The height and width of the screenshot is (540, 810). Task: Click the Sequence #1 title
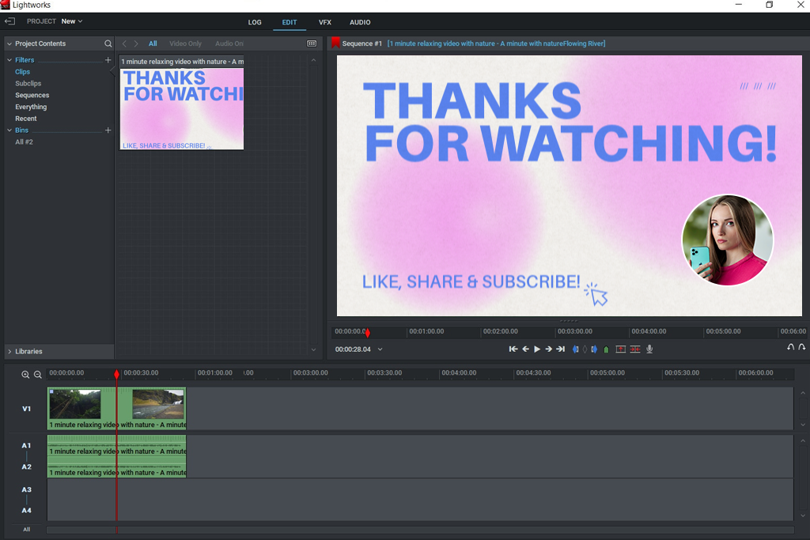pyautogui.click(x=361, y=44)
